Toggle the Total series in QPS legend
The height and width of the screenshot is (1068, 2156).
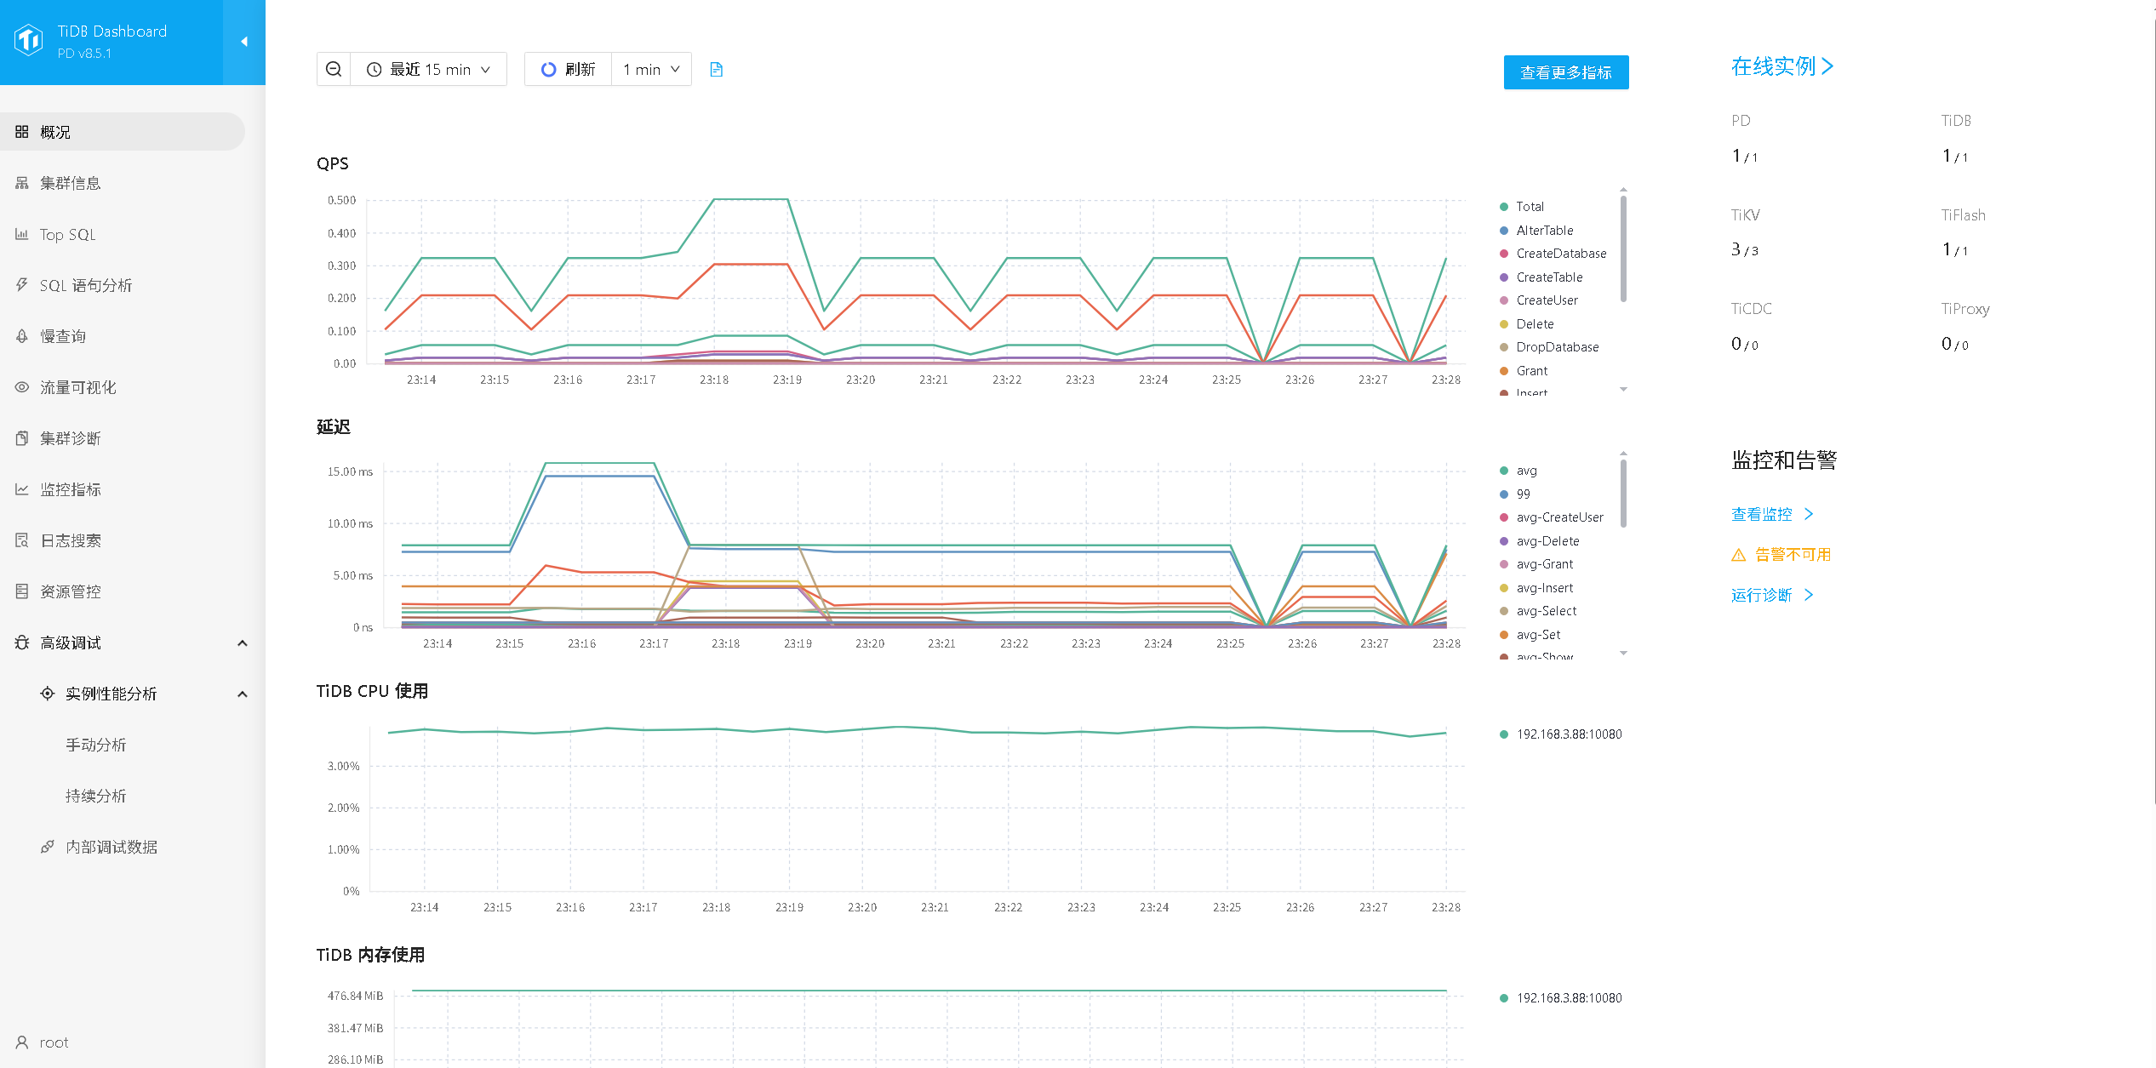pos(1529,206)
